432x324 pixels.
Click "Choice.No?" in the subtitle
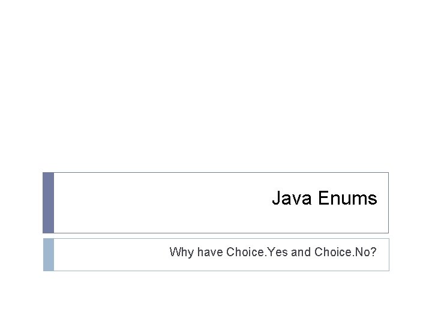[x=346, y=252]
